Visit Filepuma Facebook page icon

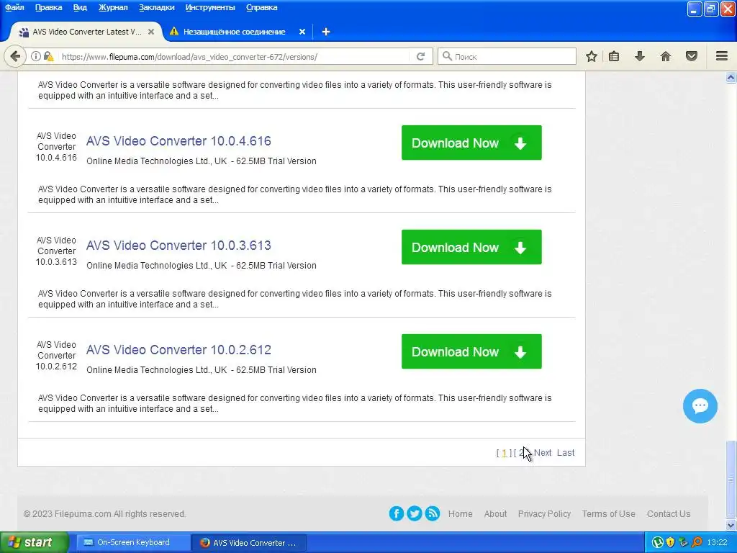[397, 513]
